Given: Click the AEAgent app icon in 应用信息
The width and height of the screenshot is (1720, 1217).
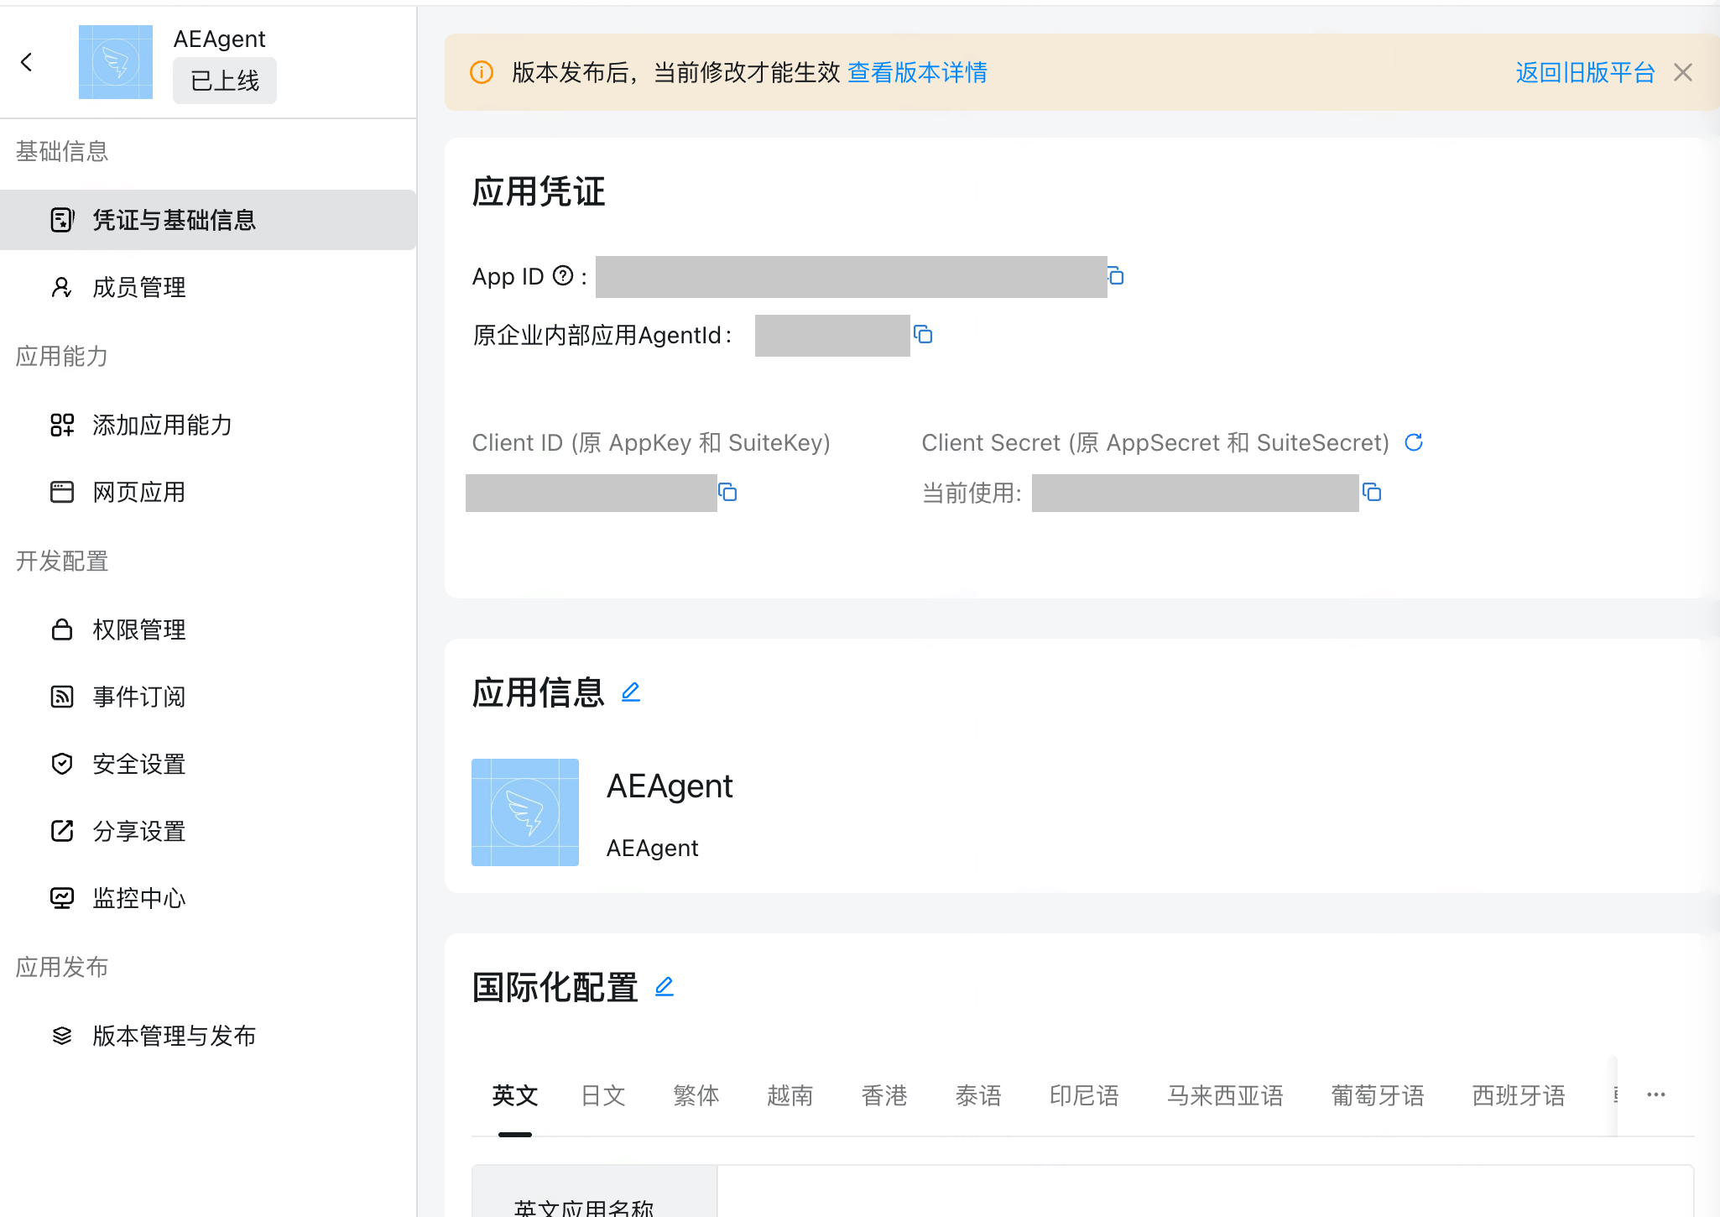Looking at the screenshot, I should tap(525, 812).
